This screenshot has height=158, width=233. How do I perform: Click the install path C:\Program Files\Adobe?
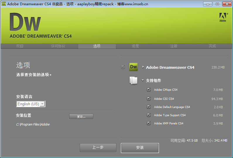coord(33,124)
